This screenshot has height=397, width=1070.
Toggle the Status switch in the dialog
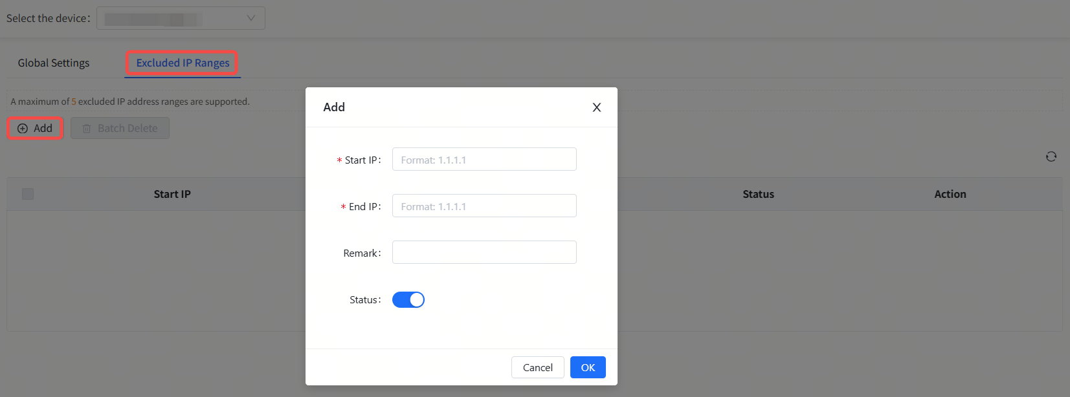(x=408, y=300)
